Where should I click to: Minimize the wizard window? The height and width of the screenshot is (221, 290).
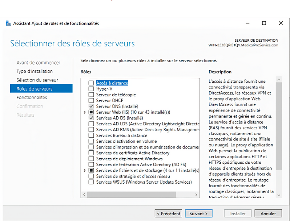pyautogui.click(x=247, y=23)
